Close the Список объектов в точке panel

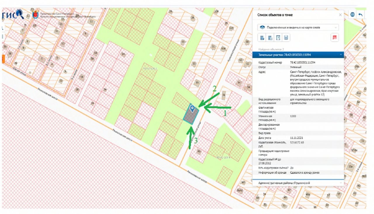click(x=340, y=15)
